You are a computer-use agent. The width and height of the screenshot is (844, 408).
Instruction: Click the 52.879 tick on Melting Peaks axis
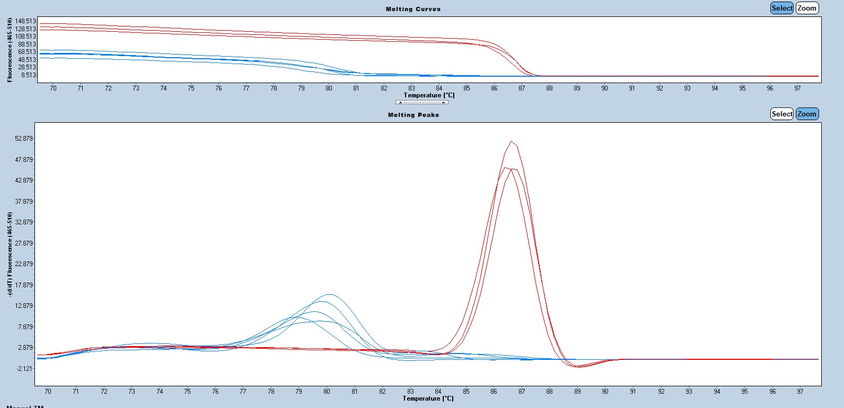coord(24,139)
